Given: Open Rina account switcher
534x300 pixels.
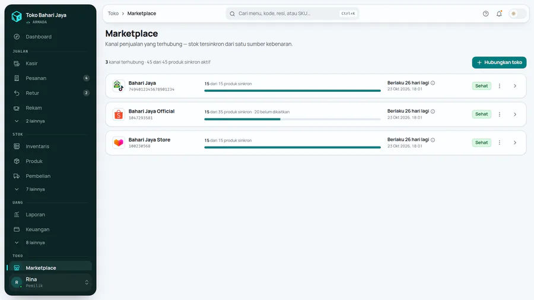Looking at the screenshot, I should pyautogui.click(x=50, y=282).
